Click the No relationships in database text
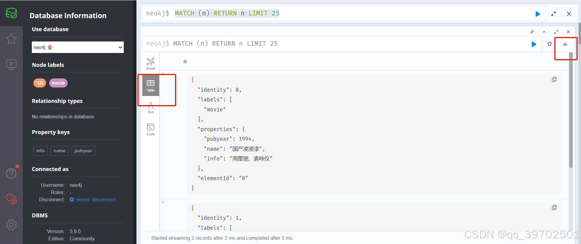Viewport: 581px width, 244px height. [x=63, y=117]
